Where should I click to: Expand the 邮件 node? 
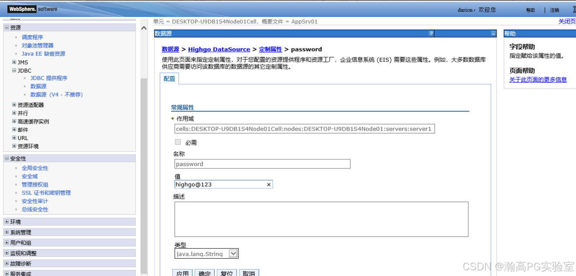[x=14, y=129]
